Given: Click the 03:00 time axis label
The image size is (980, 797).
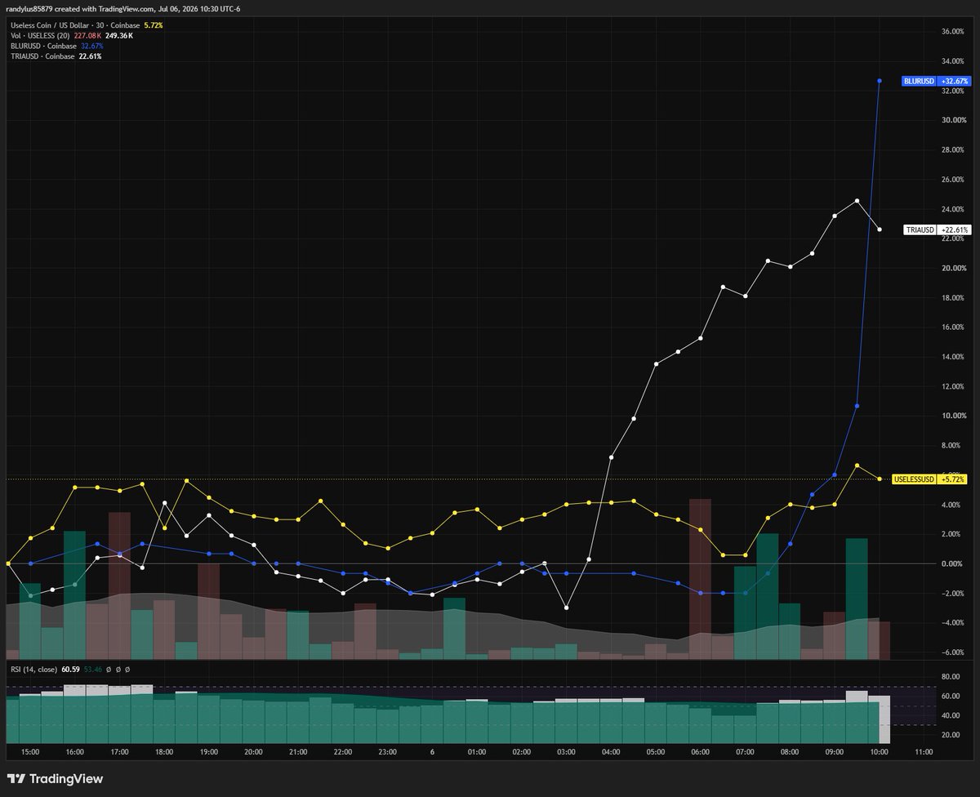Looking at the screenshot, I should [x=566, y=752].
